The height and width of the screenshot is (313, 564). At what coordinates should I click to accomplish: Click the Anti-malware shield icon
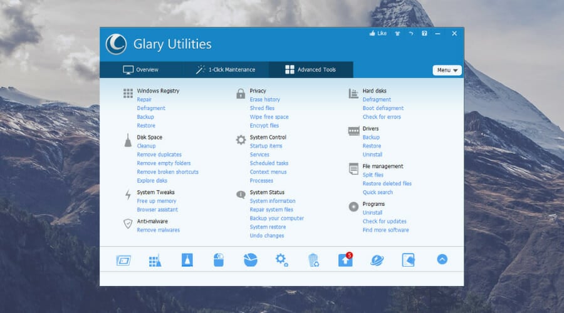[128, 223]
